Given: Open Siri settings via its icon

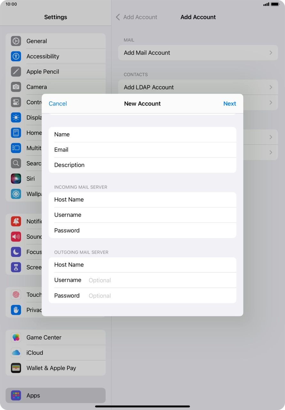Looking at the screenshot, I should click(16, 178).
